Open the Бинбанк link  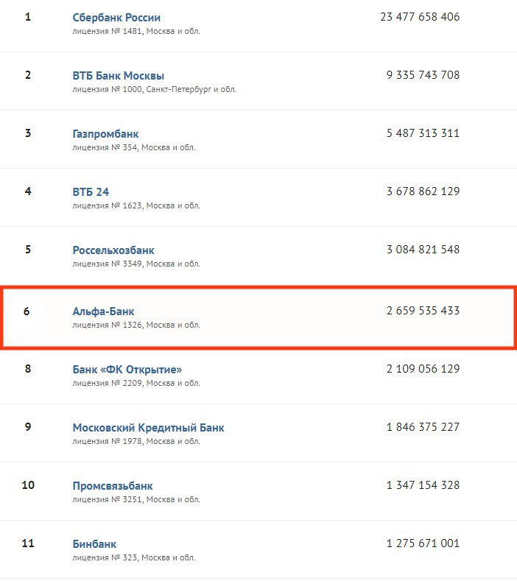[94, 544]
